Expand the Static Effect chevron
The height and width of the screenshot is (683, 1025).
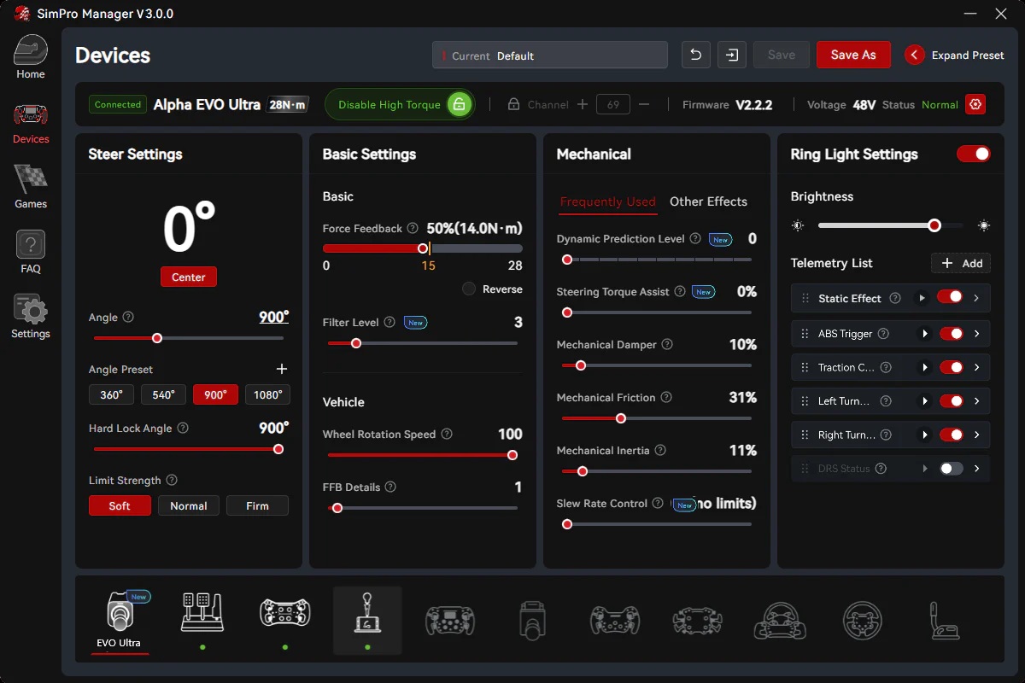click(x=976, y=298)
